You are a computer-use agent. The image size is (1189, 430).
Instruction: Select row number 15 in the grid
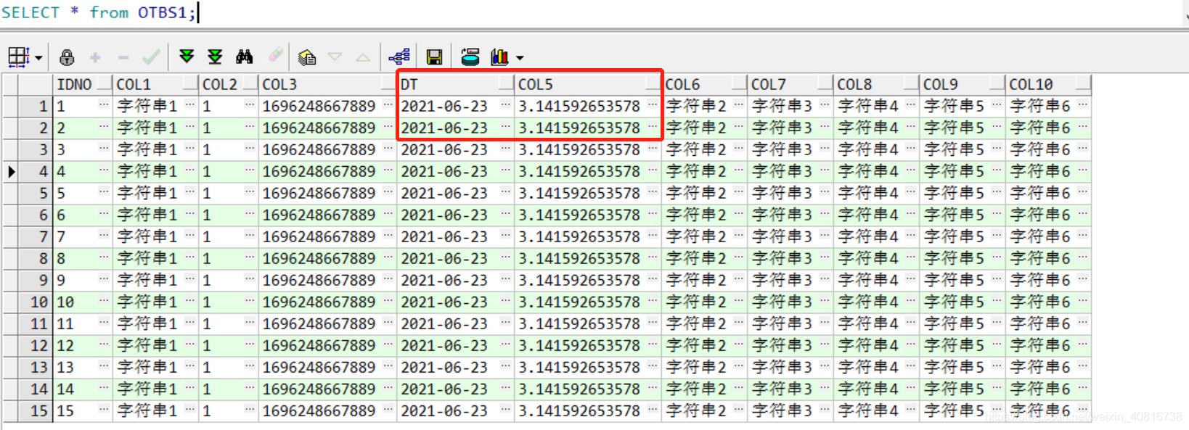pos(36,410)
